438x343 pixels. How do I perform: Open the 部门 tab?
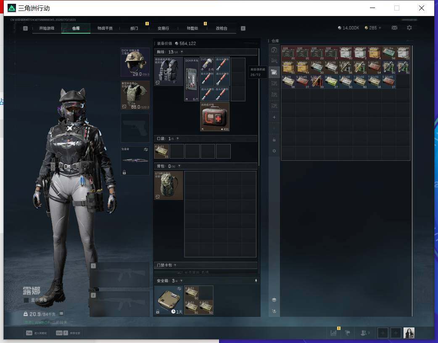[134, 28]
